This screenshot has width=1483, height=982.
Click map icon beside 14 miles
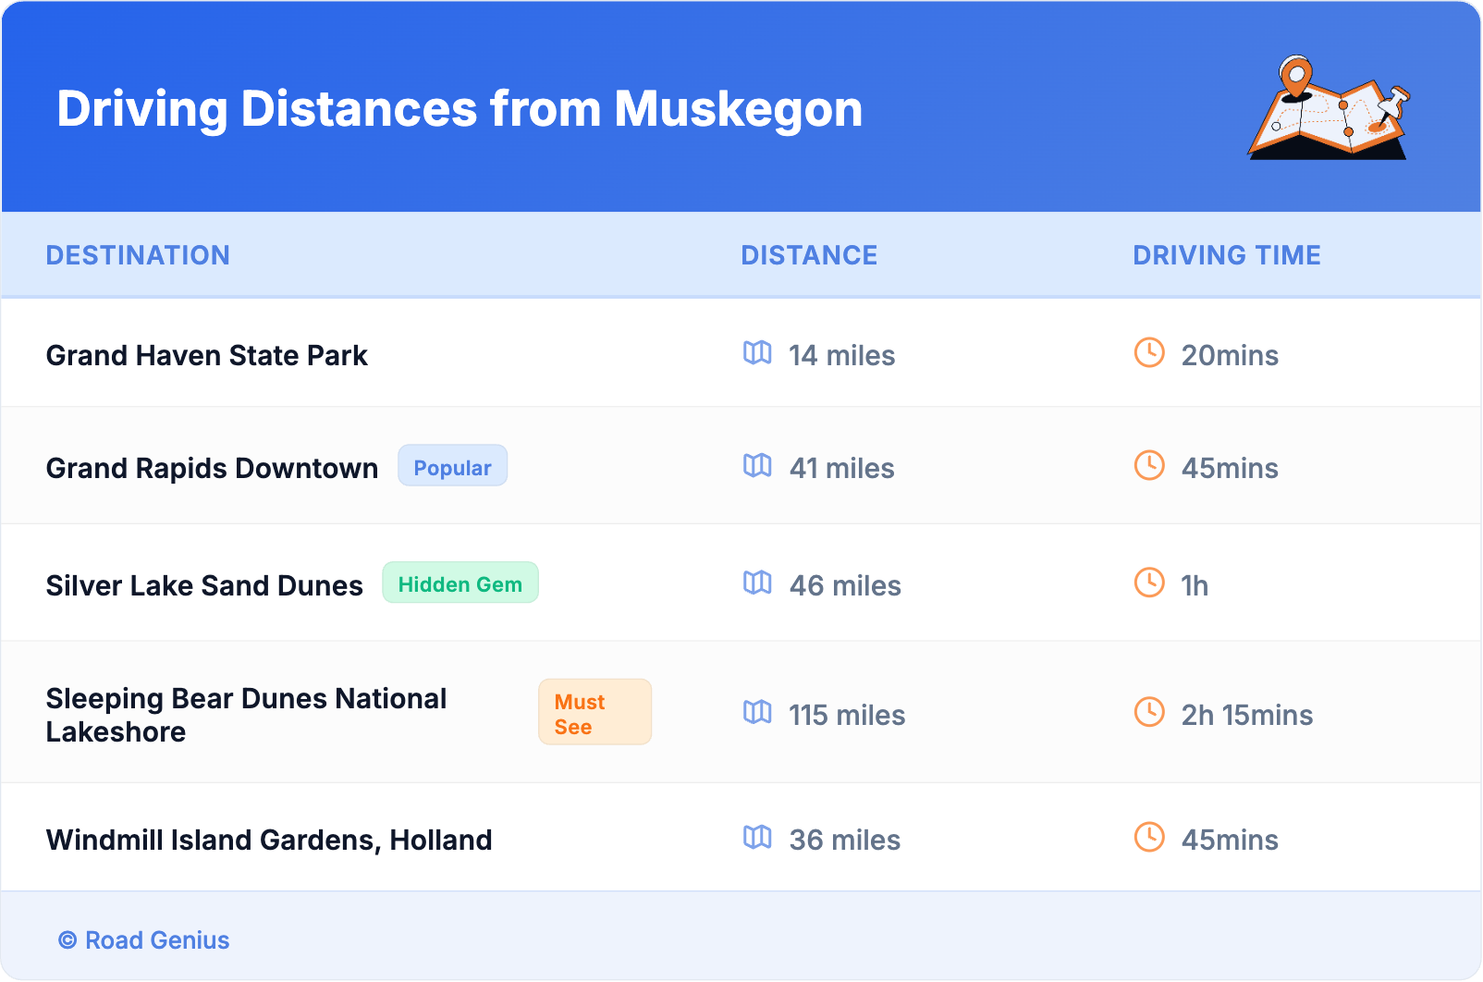[x=757, y=353]
